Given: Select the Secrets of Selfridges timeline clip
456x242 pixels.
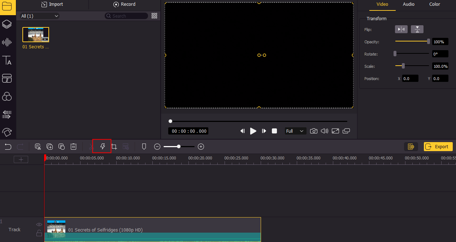Looking at the screenshot, I should pos(152,229).
